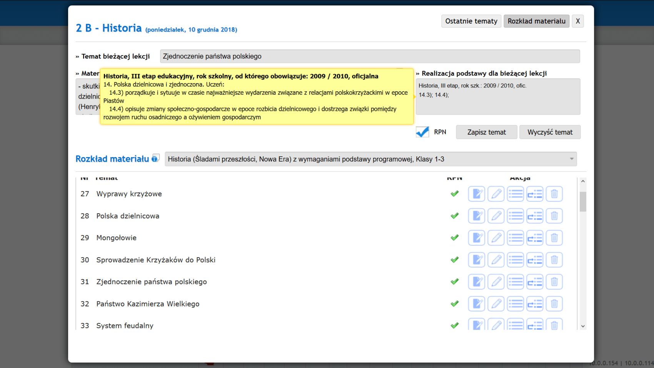Image resolution: width=654 pixels, height=368 pixels.
Task: Delete topic Zjednoczenie państwa polskiego via trash icon
Action: pos(554,282)
